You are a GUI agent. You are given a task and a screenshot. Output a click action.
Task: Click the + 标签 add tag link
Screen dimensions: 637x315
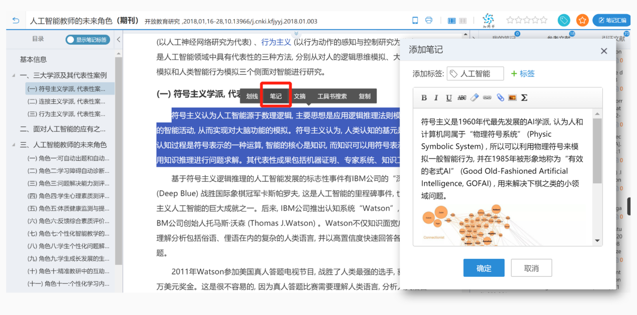pos(523,74)
